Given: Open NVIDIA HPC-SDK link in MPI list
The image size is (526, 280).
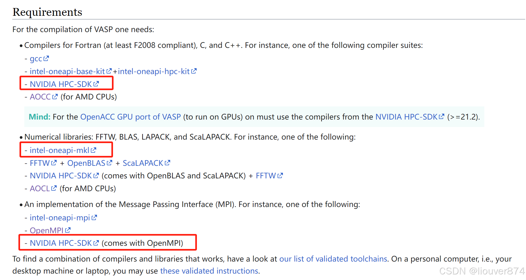Looking at the screenshot, I should (61, 243).
